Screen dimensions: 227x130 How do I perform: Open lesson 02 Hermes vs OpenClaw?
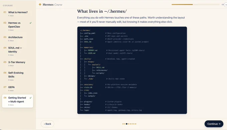[x=17, y=26]
